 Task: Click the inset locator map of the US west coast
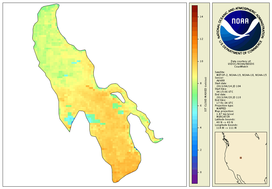coord(241,158)
